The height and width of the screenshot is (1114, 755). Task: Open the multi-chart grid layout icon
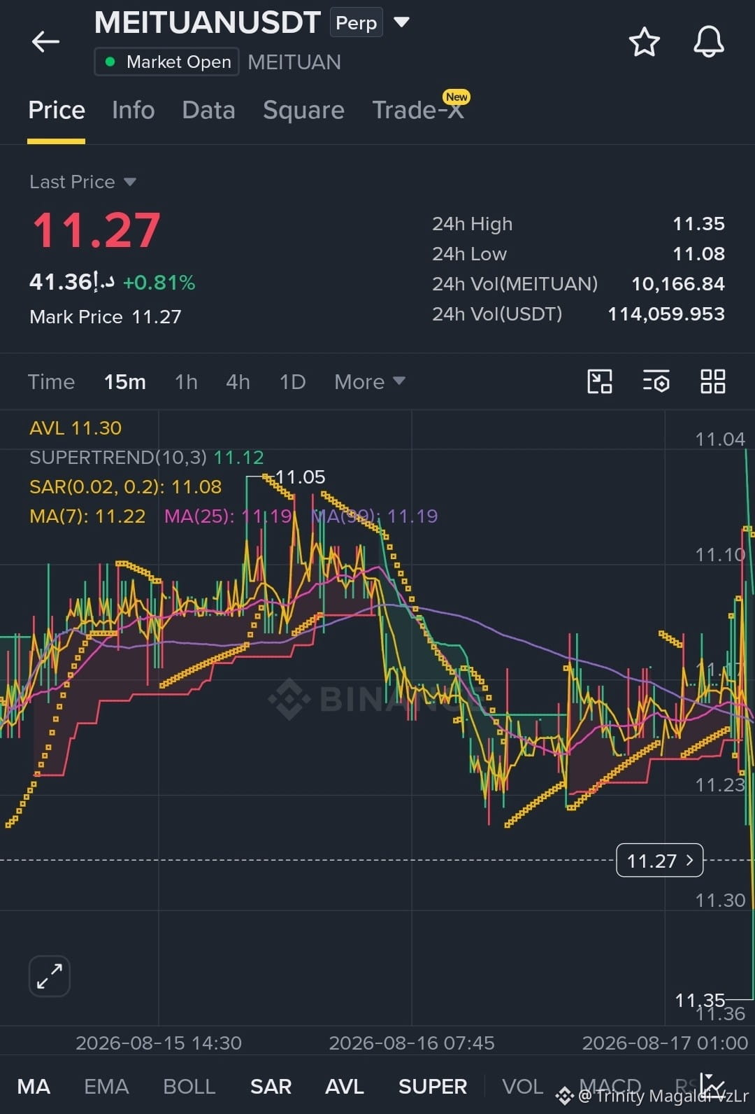pyautogui.click(x=712, y=382)
